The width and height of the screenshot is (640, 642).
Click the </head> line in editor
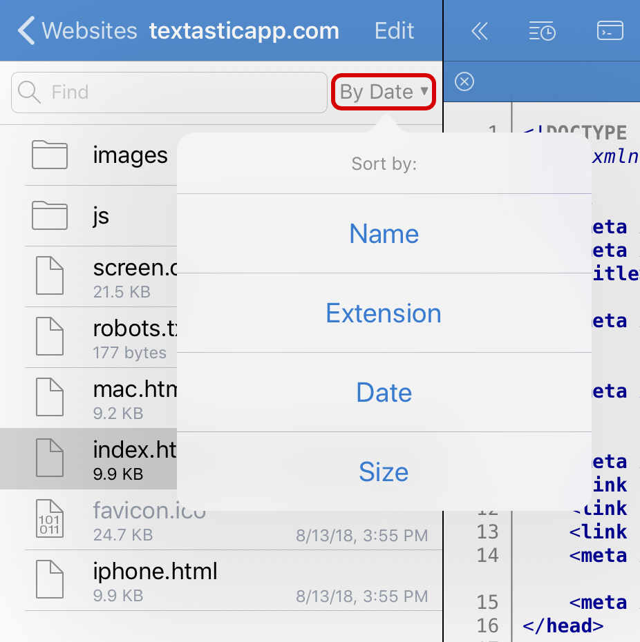[x=563, y=625]
